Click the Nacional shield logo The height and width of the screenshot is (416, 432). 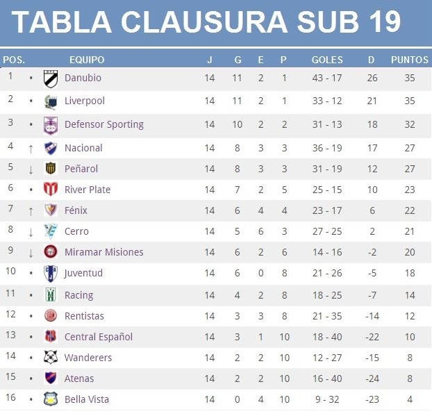click(x=51, y=148)
